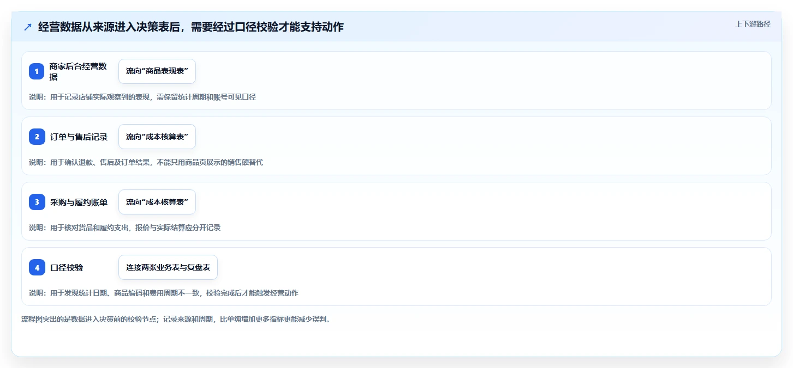793x368 pixels.
Task: Click the description starting 用于记录店铺实际观察到的表现
Action: pyautogui.click(x=142, y=97)
